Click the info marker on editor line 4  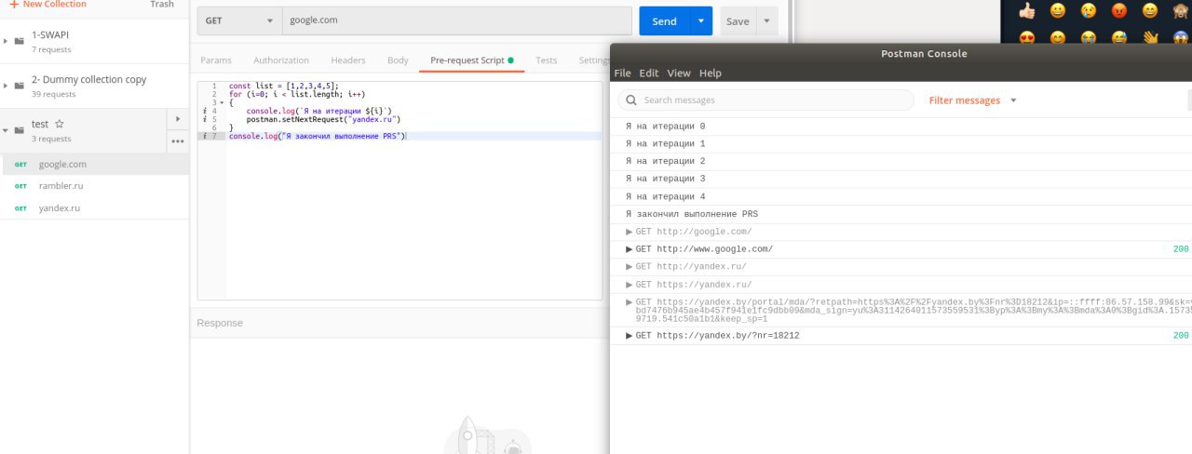click(205, 111)
